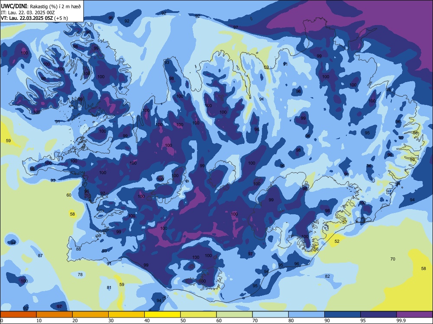
Task: Click the dark indigo 95–99.9 legend swatch
Action: 378,314
